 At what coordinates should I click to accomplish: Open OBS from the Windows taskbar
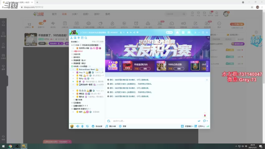point(17,146)
